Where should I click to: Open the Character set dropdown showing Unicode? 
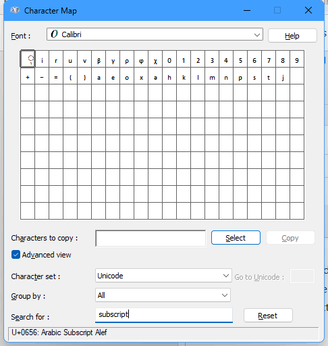coord(163,276)
